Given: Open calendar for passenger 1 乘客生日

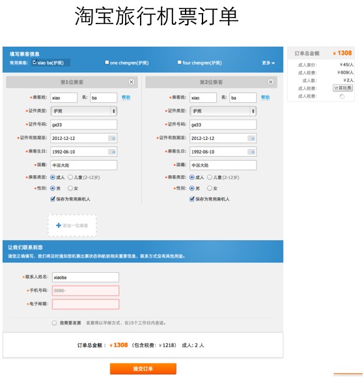Looking at the screenshot, I should pyautogui.click(x=112, y=152).
